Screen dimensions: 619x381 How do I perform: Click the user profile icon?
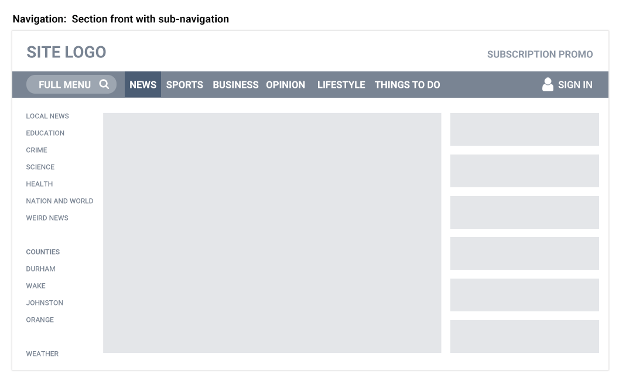(x=548, y=84)
